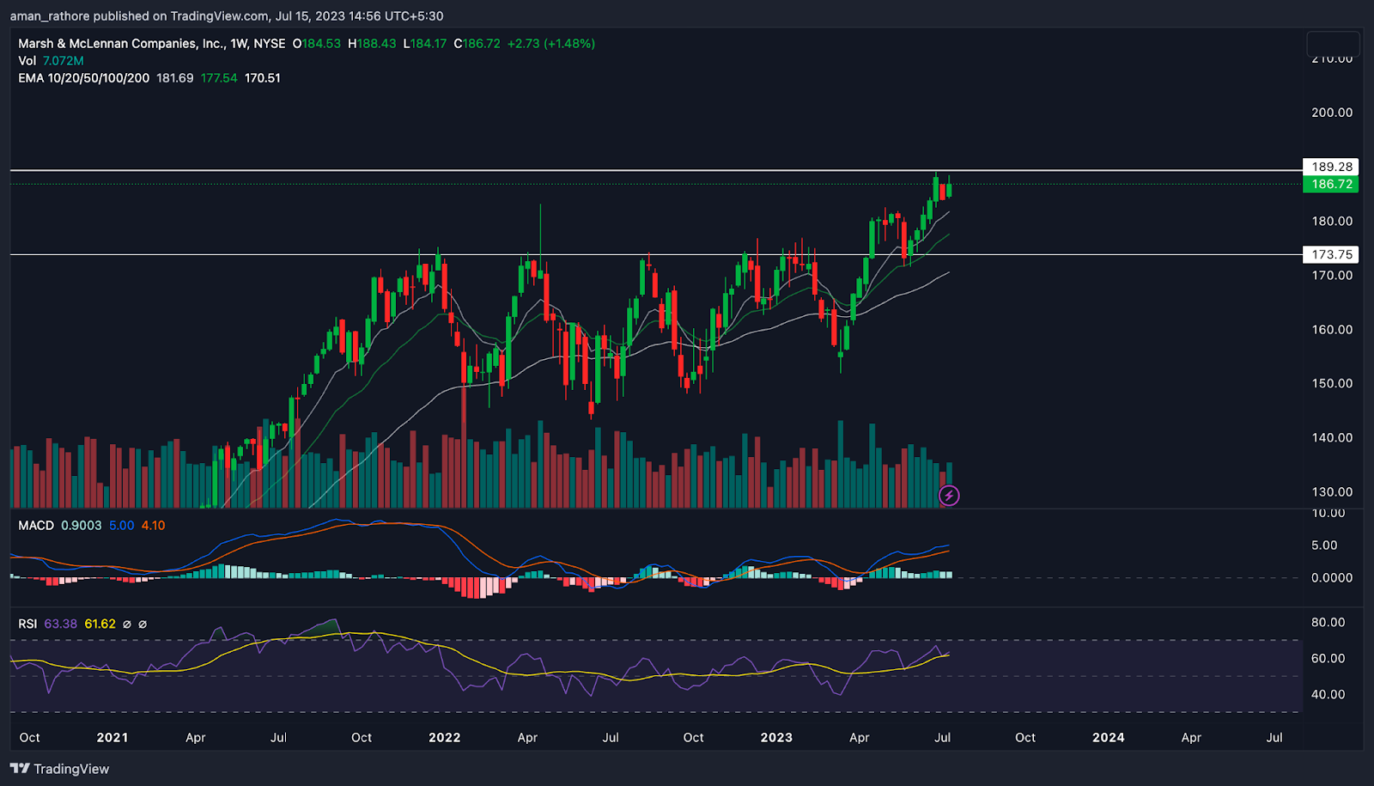
Task: Click the open price O184.53 in header
Action: pos(316,43)
